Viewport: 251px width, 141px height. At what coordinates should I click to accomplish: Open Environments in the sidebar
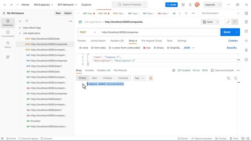click(x=8, y=34)
